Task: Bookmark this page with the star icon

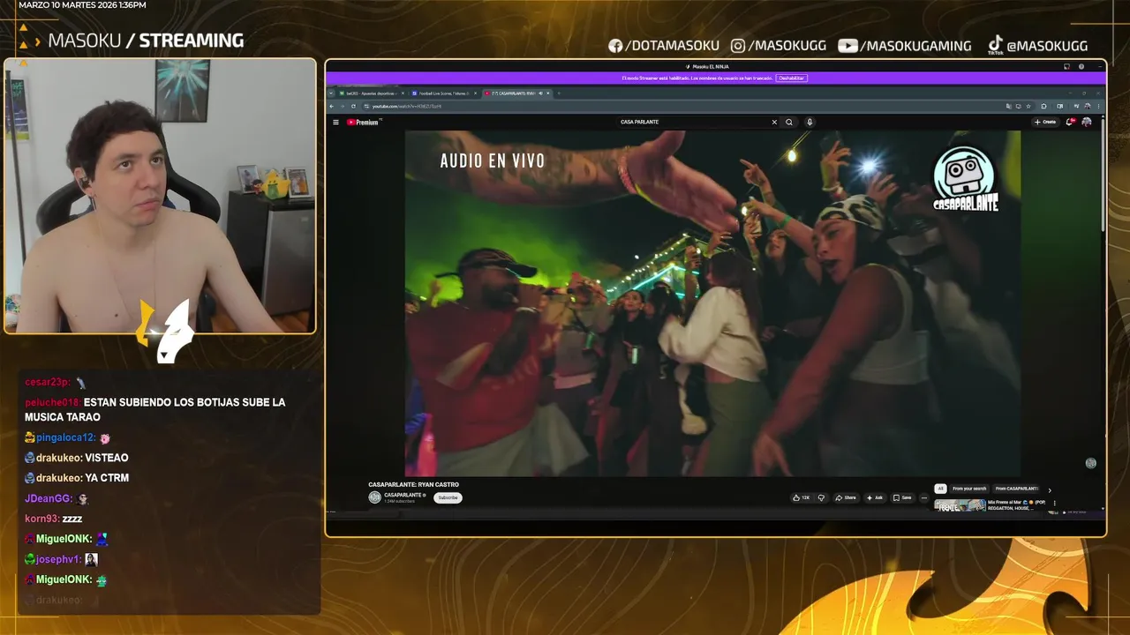Action: click(x=1028, y=106)
